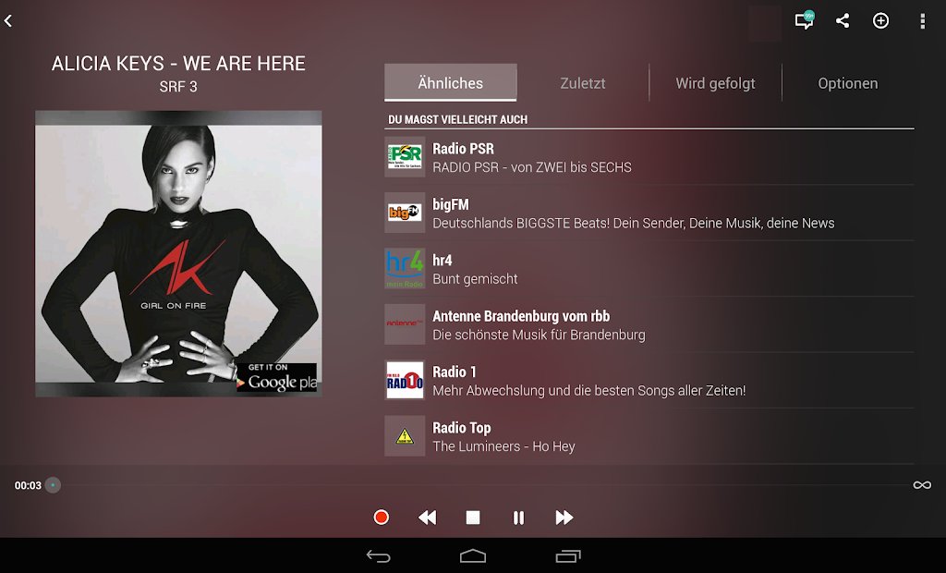Open messages via the chat bubble icon
The image size is (946, 573).
pos(802,20)
